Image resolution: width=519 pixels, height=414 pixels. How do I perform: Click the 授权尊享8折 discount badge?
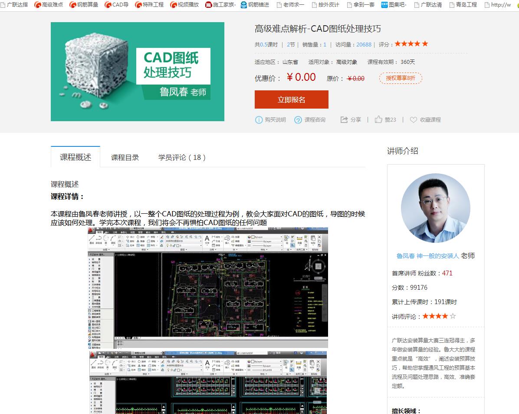click(401, 78)
